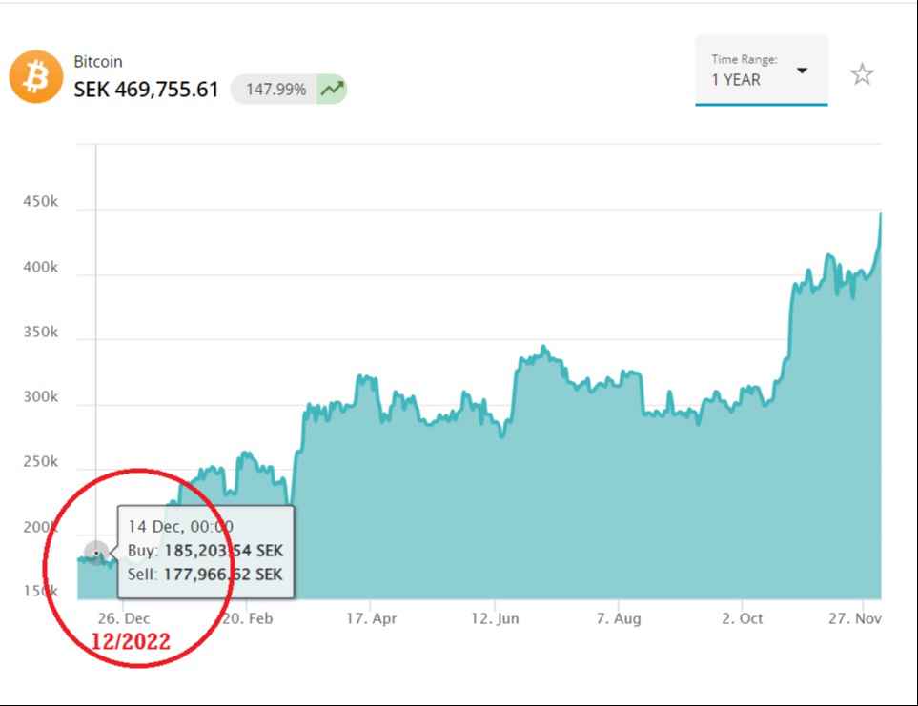
Task: Click the 17. Apr x-axis label
Action: click(x=371, y=618)
